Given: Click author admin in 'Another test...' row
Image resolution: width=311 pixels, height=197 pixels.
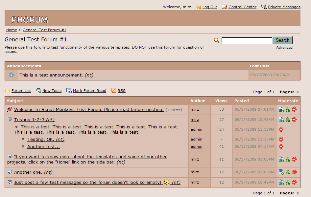Looking at the screenshot, I should 196,146.
